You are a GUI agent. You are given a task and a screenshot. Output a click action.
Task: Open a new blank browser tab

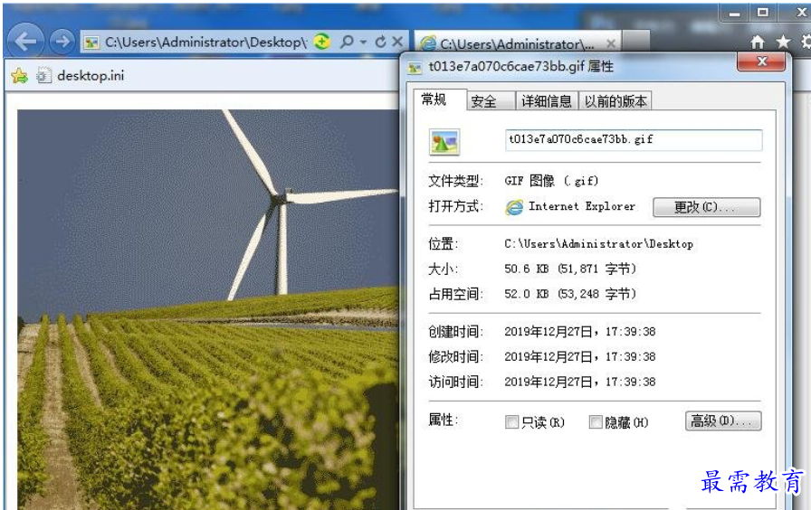(635, 42)
